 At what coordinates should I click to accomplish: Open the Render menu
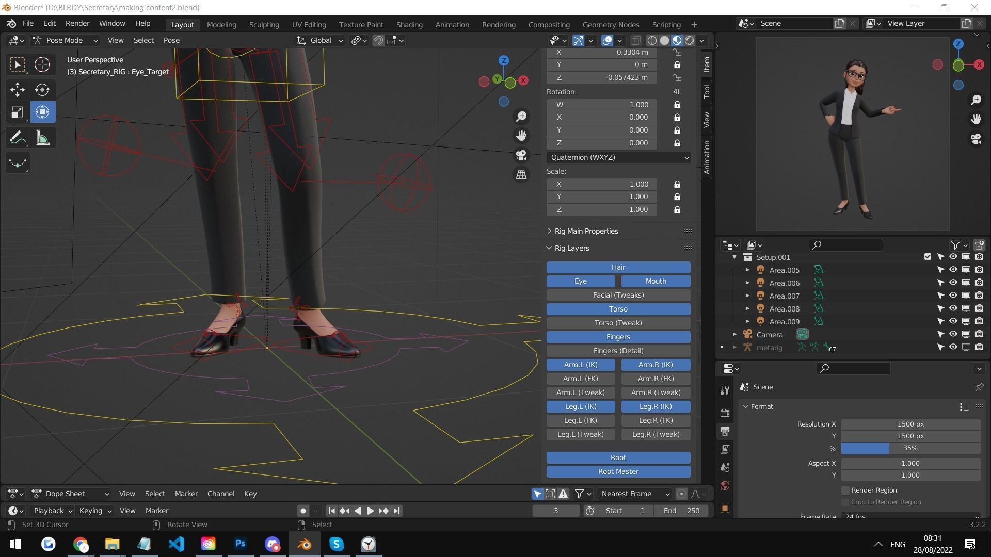tap(77, 24)
